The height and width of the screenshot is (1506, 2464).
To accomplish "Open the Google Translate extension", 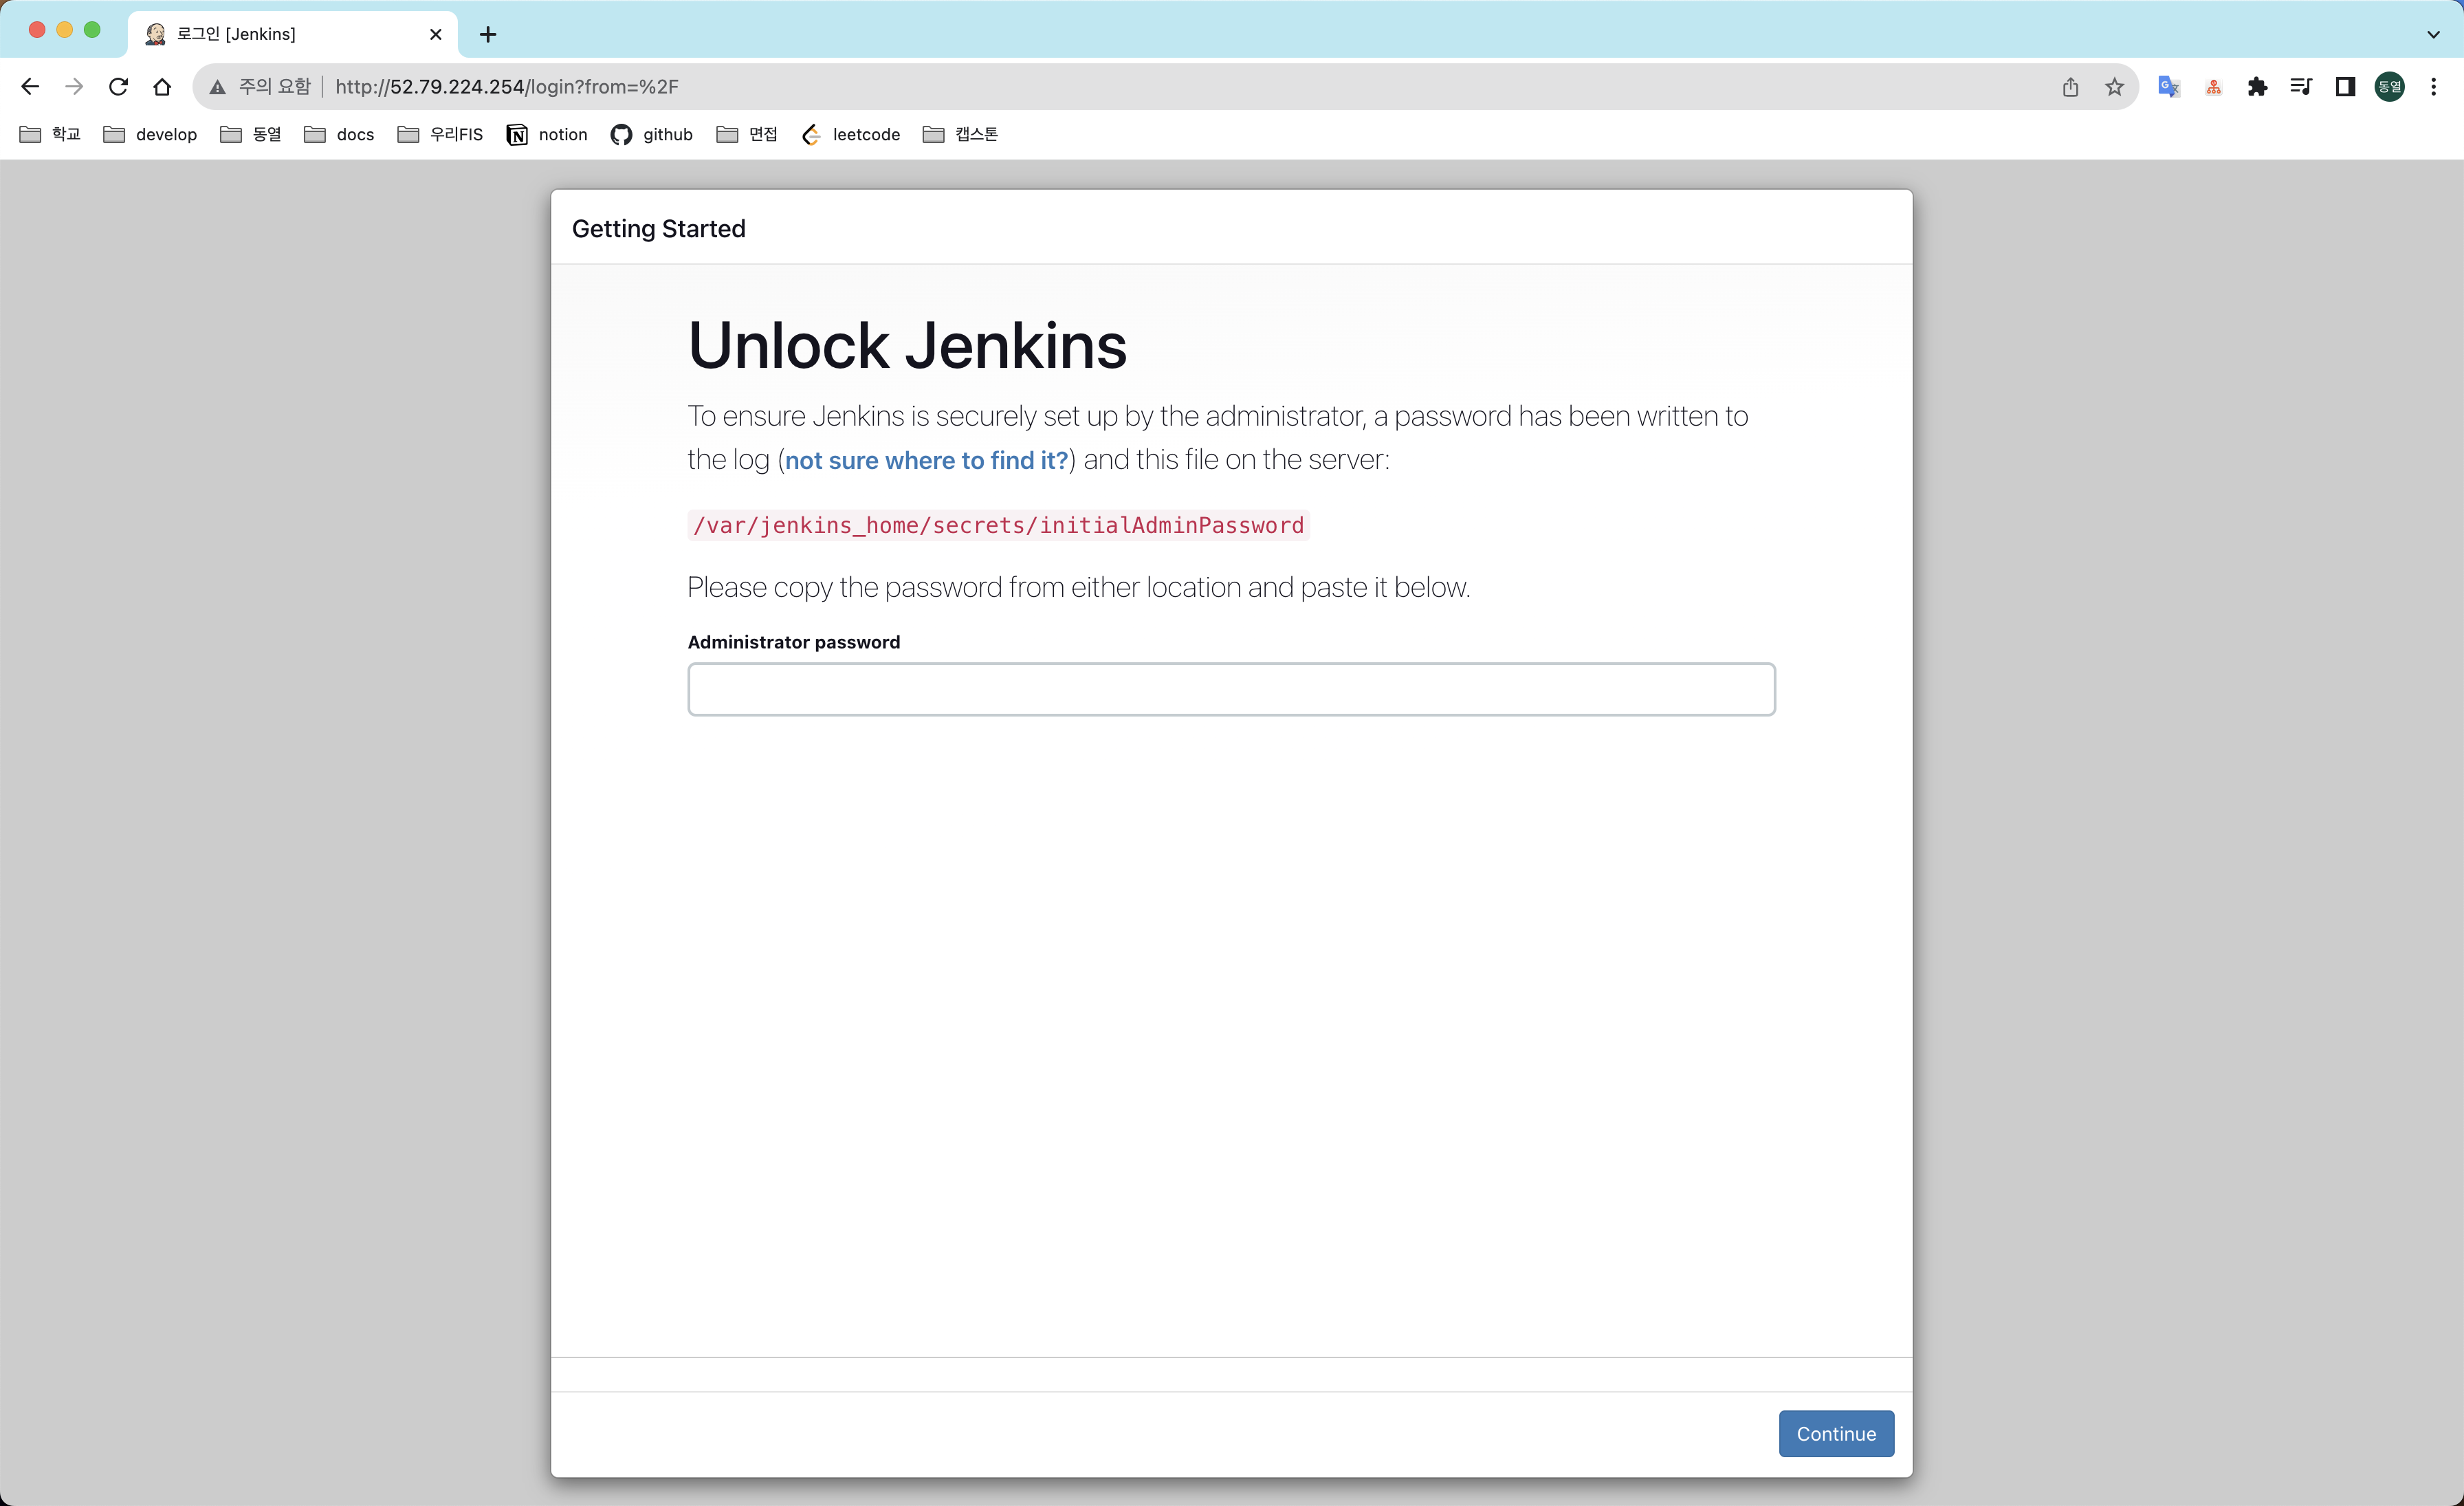I will tap(2168, 87).
